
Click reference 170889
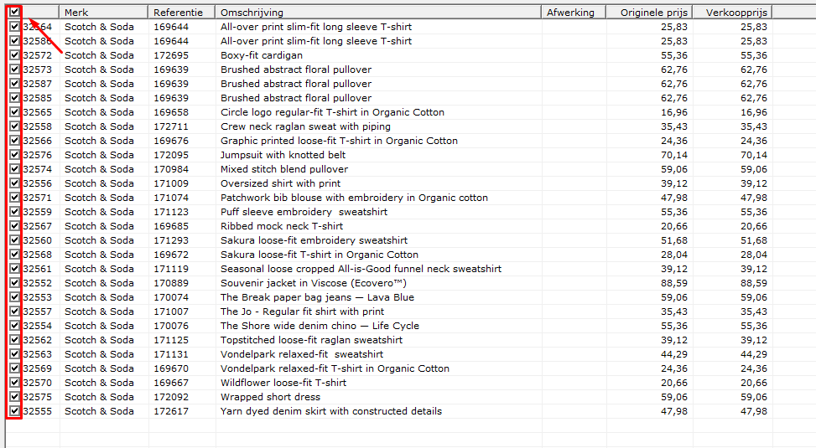pyautogui.click(x=171, y=283)
